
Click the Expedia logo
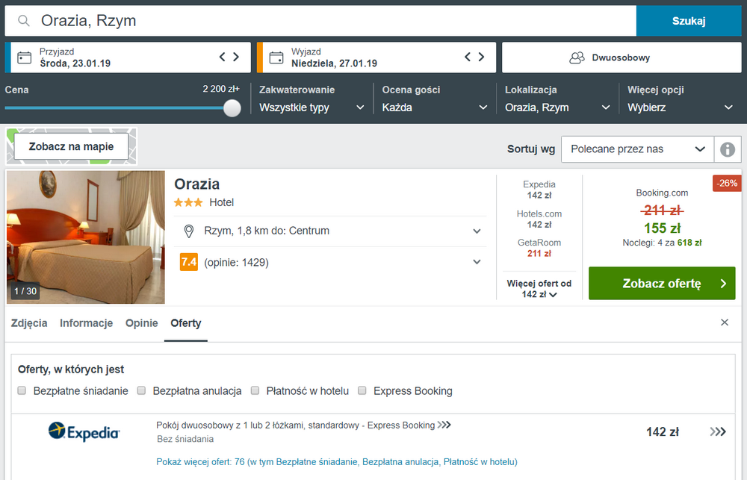84,431
